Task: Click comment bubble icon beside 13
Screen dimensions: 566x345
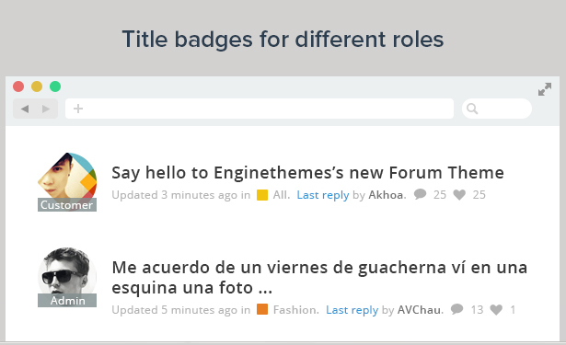Action: click(x=457, y=309)
